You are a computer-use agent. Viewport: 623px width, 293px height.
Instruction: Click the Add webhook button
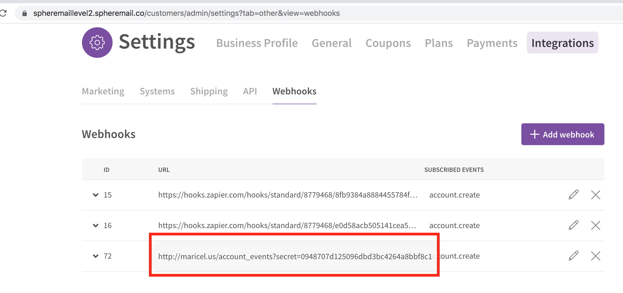(563, 134)
